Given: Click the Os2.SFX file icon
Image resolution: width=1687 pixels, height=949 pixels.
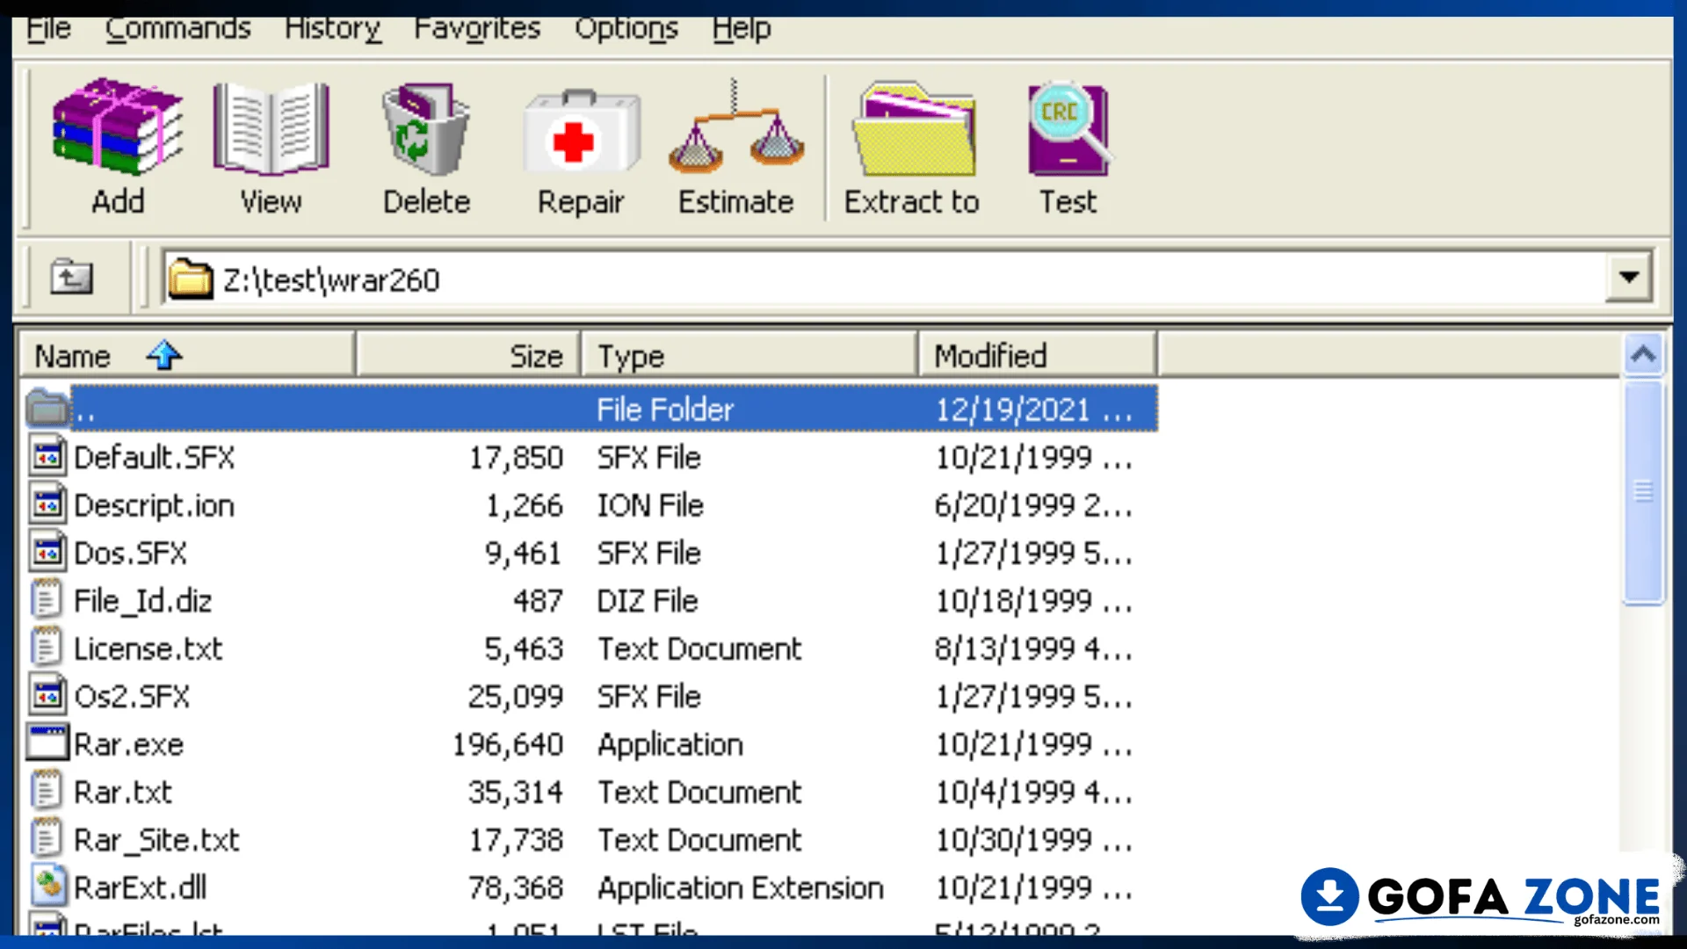Looking at the screenshot, I should pyautogui.click(x=47, y=696).
